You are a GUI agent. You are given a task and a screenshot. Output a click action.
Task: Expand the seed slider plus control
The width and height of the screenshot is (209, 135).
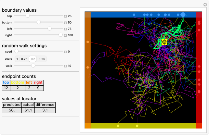tap(65, 52)
